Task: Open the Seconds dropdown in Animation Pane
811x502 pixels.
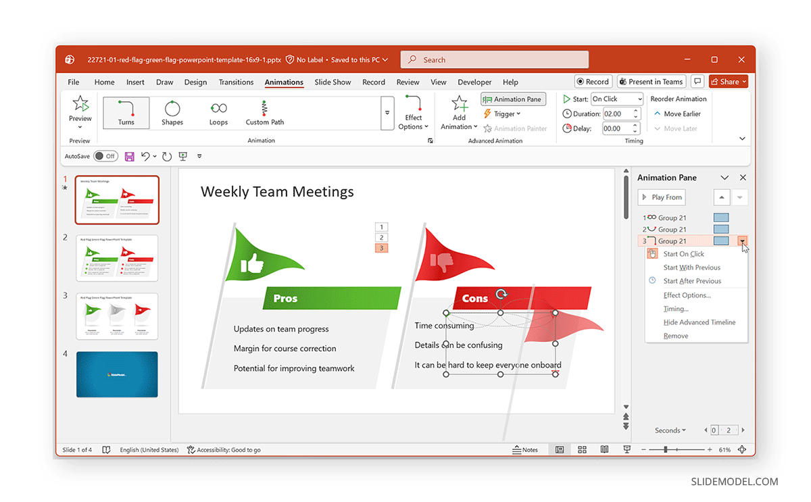Action: click(x=670, y=430)
